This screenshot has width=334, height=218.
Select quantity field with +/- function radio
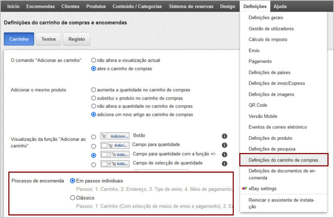93,155
